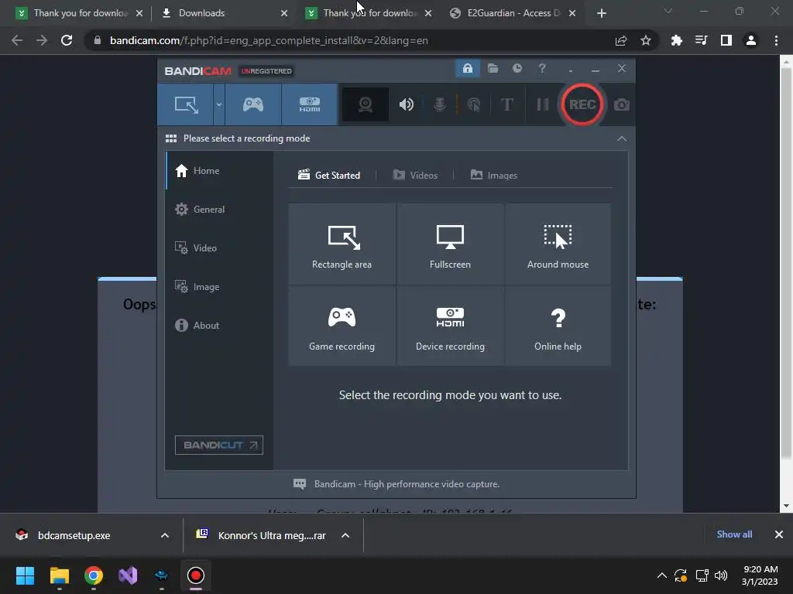Go back in browser history
Viewport: 793px width, 594px height.
[17, 40]
